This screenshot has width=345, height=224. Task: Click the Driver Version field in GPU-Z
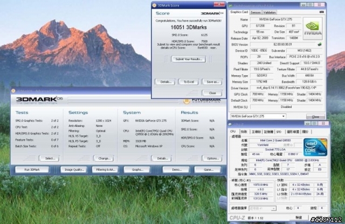286,88
